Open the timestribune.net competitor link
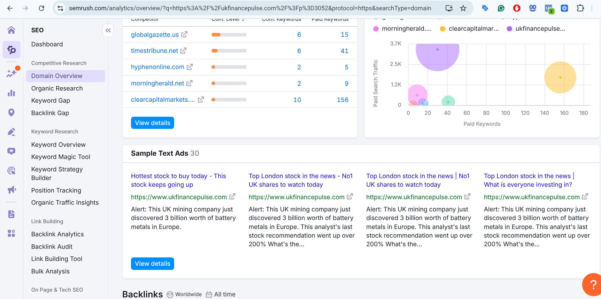The width and height of the screenshot is (601, 299). click(154, 51)
